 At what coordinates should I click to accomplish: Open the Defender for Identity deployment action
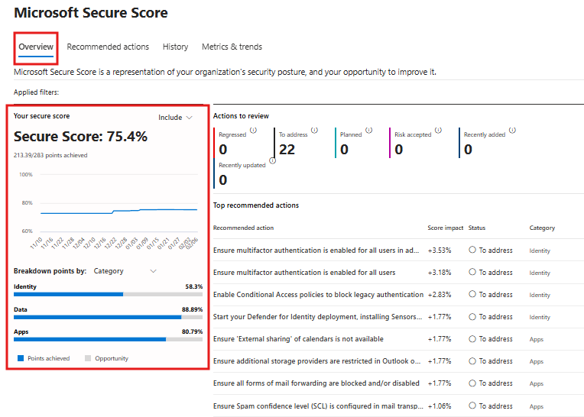[x=317, y=317]
